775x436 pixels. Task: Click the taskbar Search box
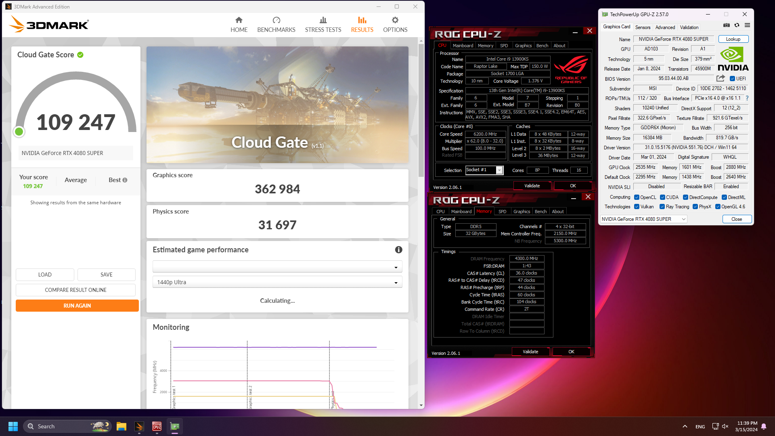tap(67, 426)
